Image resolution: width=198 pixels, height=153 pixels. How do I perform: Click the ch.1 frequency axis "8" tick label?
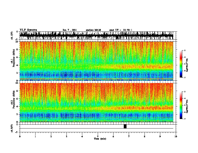[17, 49]
